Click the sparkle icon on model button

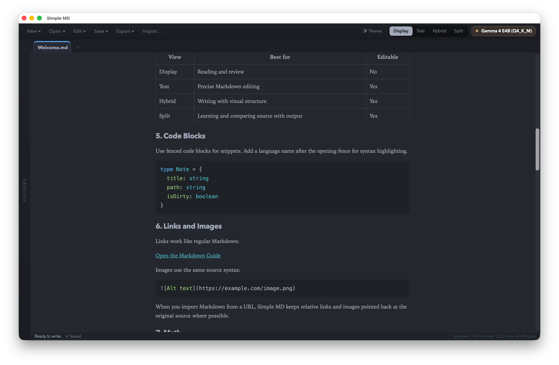point(477,31)
